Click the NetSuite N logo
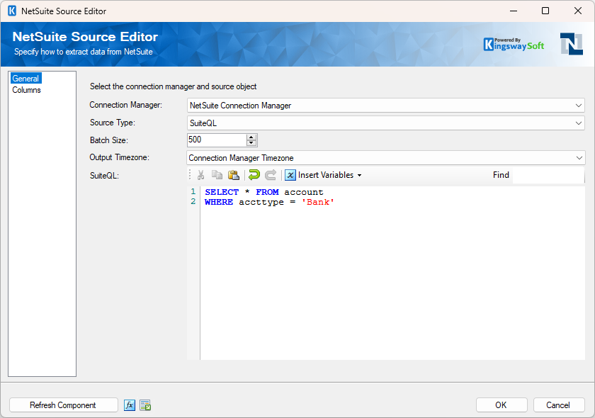595x418 pixels. pyautogui.click(x=572, y=44)
